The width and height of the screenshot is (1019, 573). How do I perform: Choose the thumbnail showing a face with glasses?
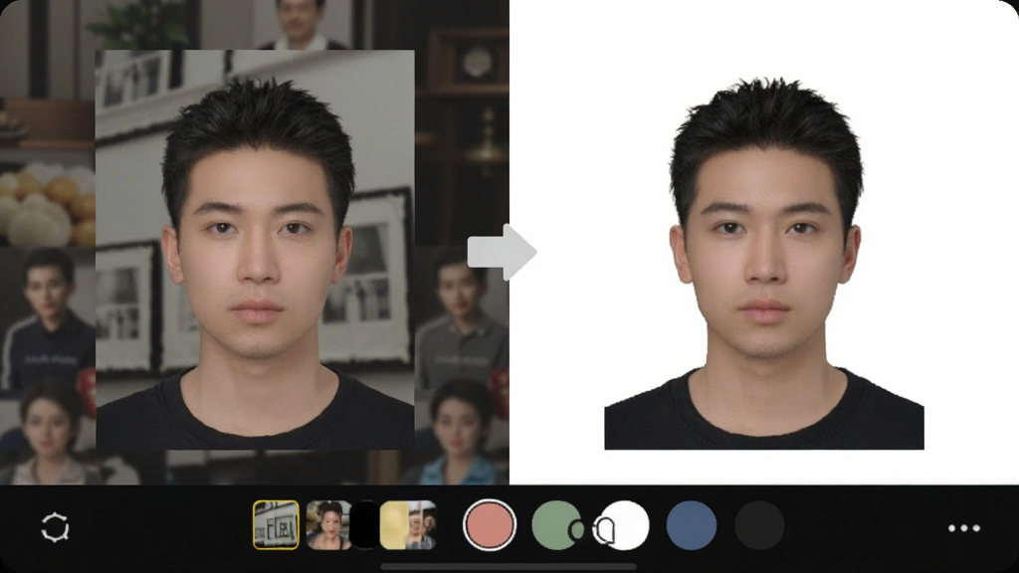point(422,525)
